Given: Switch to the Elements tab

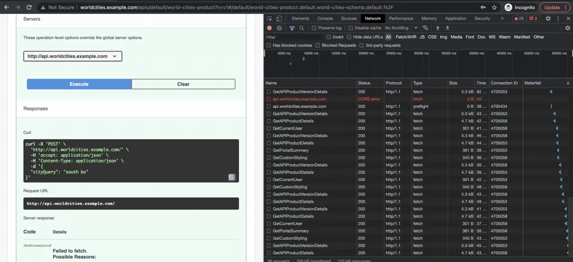Looking at the screenshot, I should tap(300, 18).
